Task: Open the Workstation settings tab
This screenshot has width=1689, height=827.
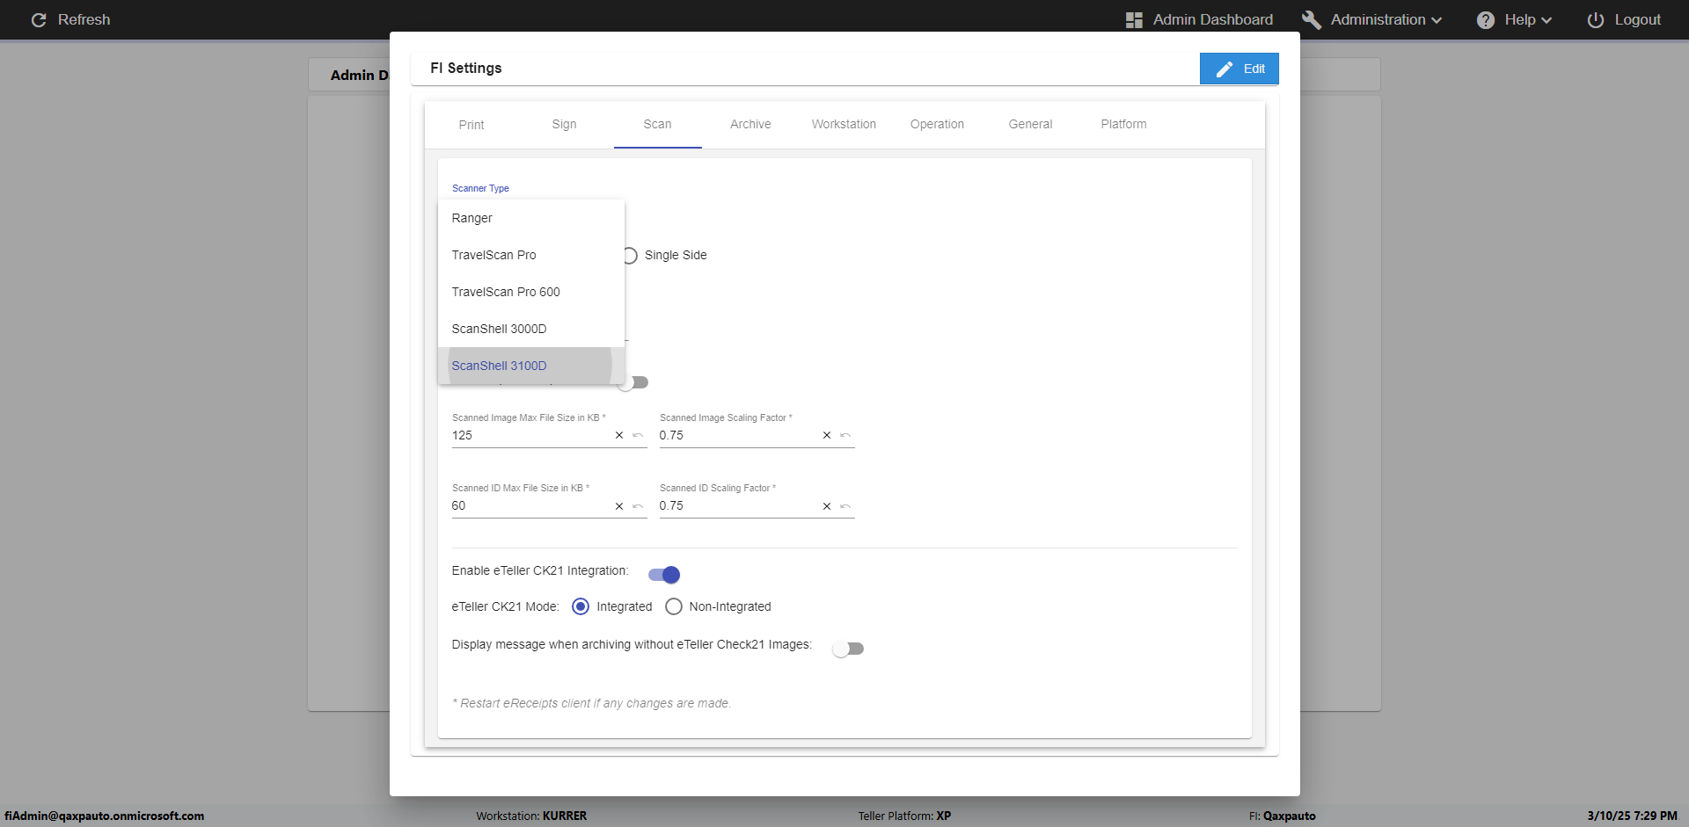Action: 844,124
